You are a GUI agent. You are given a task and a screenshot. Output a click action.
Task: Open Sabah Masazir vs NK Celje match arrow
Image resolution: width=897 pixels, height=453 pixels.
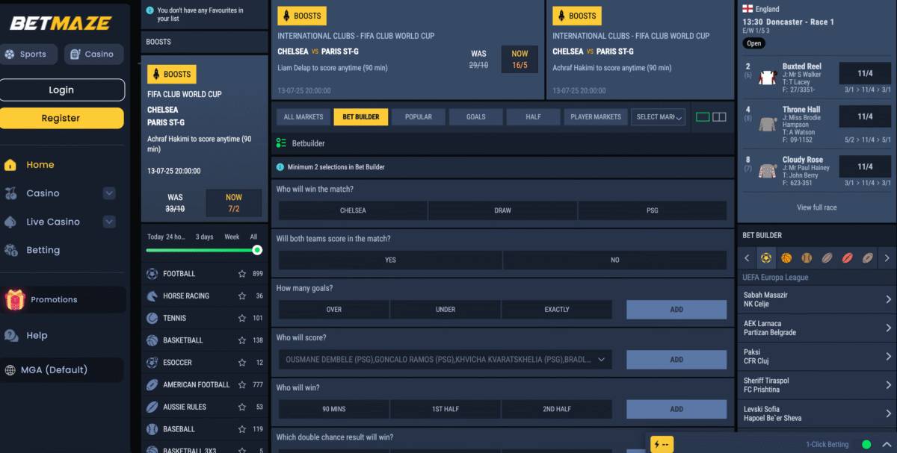click(x=888, y=300)
